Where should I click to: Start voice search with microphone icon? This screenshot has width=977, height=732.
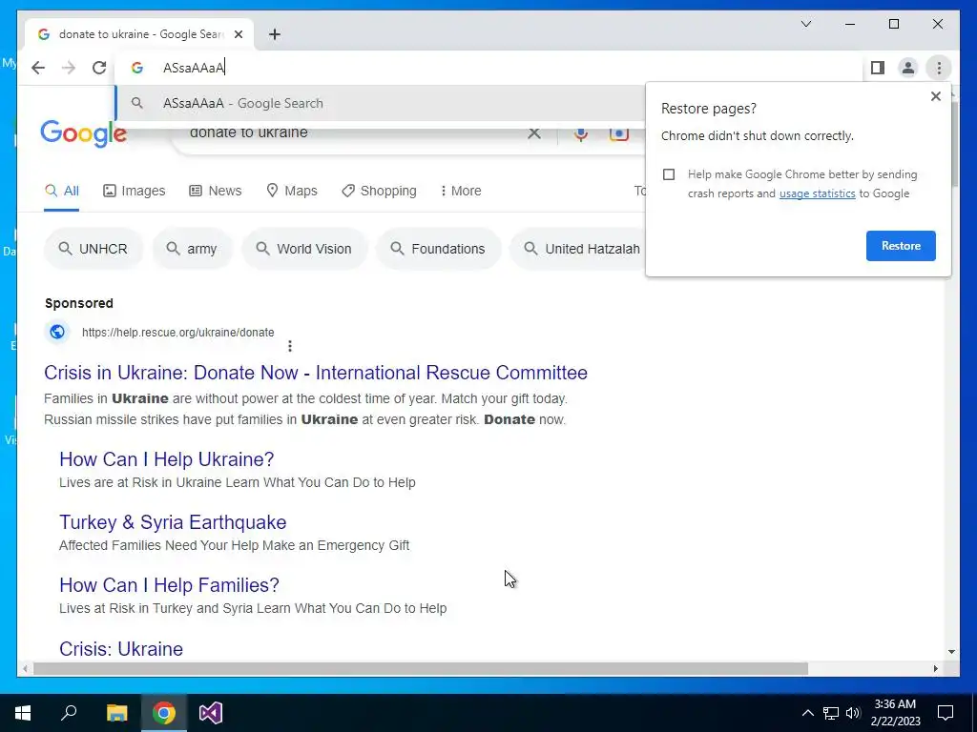pyautogui.click(x=581, y=133)
